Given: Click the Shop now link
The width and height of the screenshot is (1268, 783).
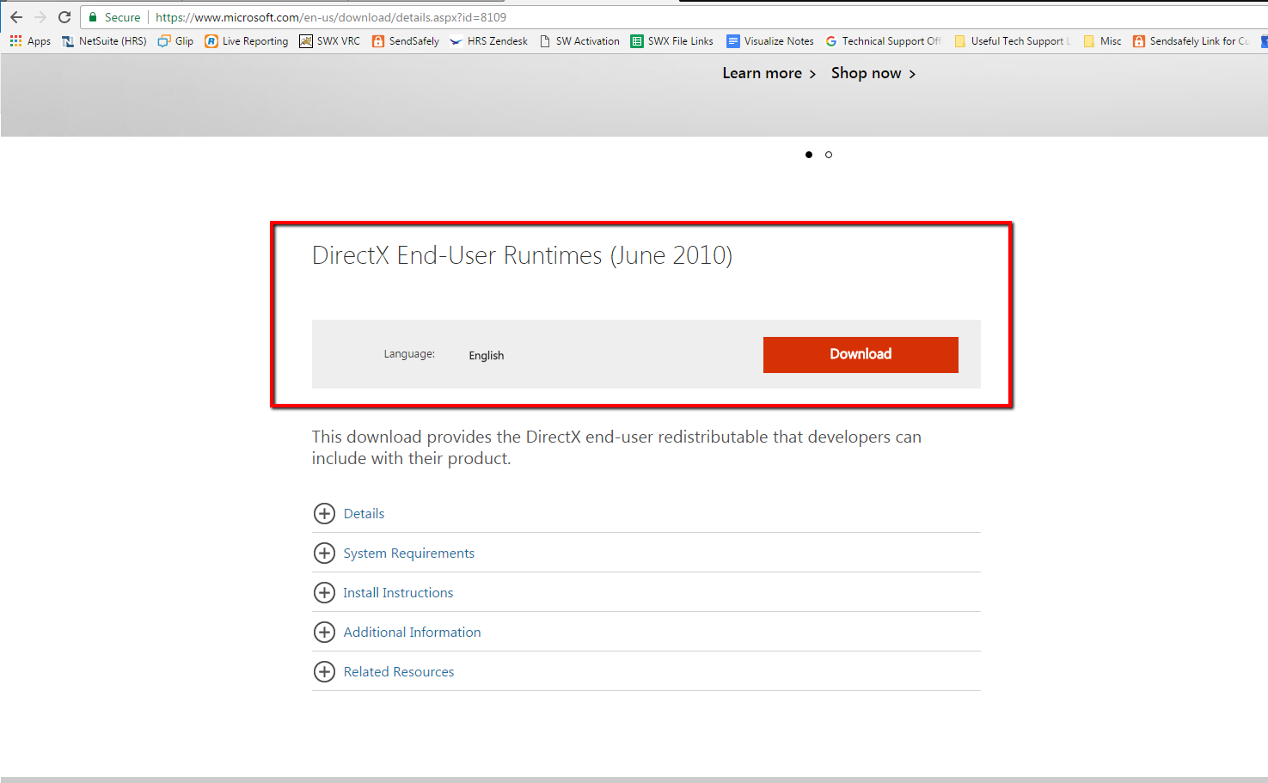Looking at the screenshot, I should click(873, 73).
